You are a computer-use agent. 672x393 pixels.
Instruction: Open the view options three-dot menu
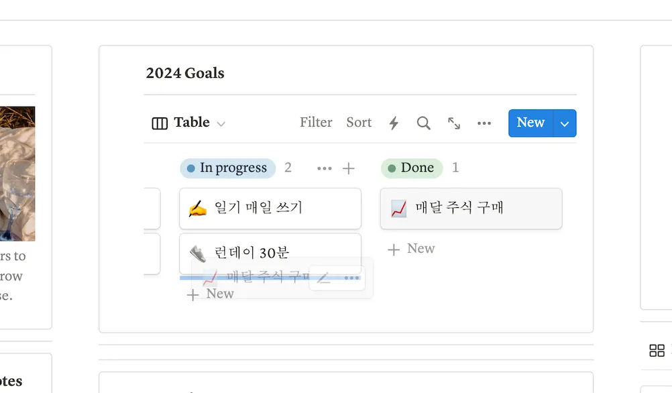point(484,123)
